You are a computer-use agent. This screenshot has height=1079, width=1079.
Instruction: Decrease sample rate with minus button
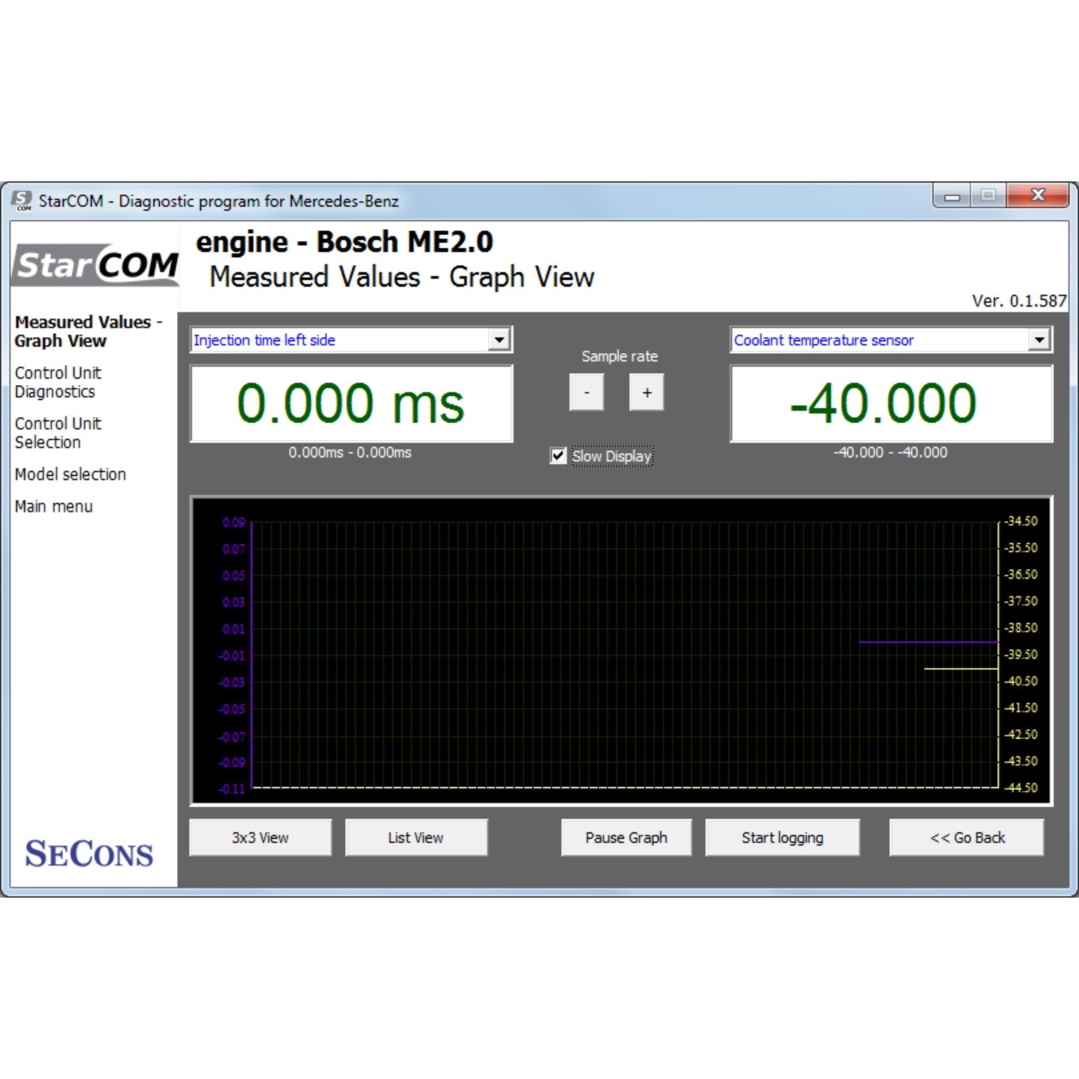(x=586, y=393)
